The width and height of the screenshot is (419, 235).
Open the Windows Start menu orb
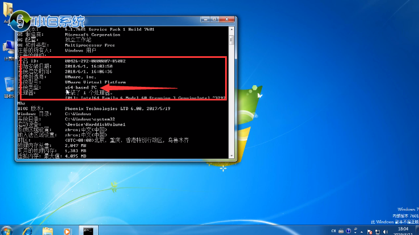coord(8,230)
